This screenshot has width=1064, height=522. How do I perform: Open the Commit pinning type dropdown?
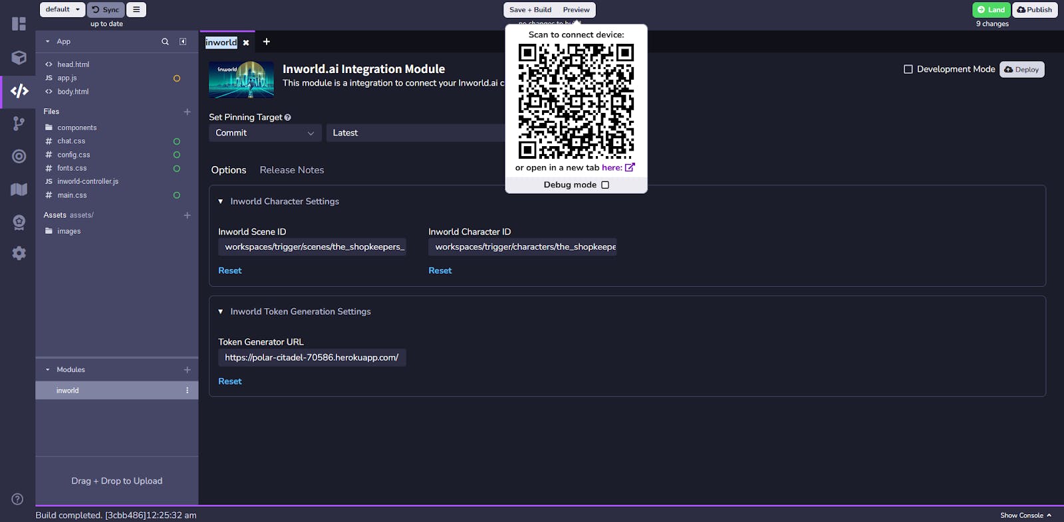coord(265,133)
